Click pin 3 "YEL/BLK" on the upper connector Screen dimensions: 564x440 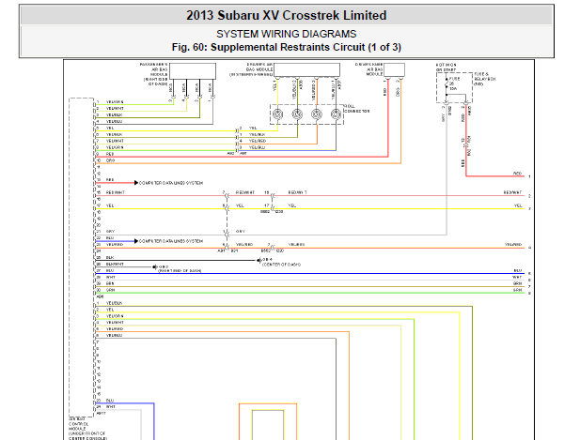[x=115, y=114]
